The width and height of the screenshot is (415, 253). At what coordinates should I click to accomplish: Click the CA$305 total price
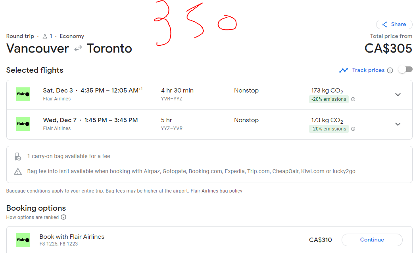[388, 48]
